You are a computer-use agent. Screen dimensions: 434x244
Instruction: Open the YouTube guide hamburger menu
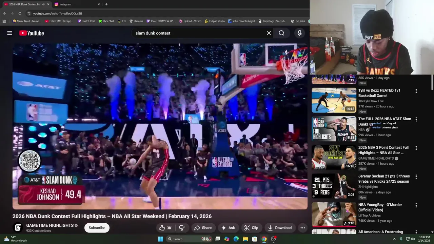[x=9, y=33]
